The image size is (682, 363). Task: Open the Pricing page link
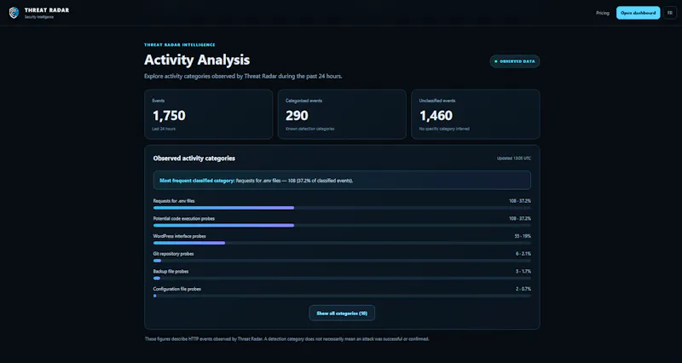tap(603, 13)
